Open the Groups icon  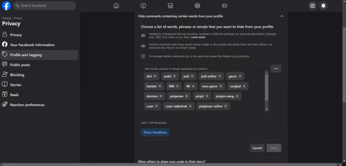coord(197,6)
